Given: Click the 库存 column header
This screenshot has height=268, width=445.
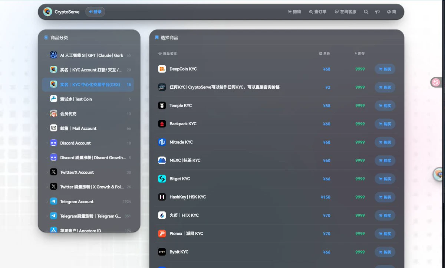Looking at the screenshot, I should pos(359,54).
